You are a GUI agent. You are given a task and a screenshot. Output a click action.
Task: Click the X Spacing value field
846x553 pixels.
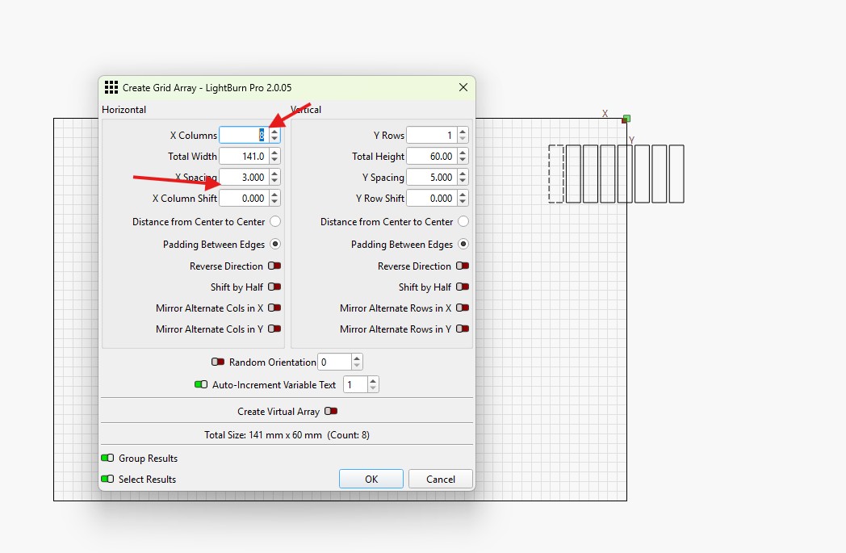click(x=244, y=177)
